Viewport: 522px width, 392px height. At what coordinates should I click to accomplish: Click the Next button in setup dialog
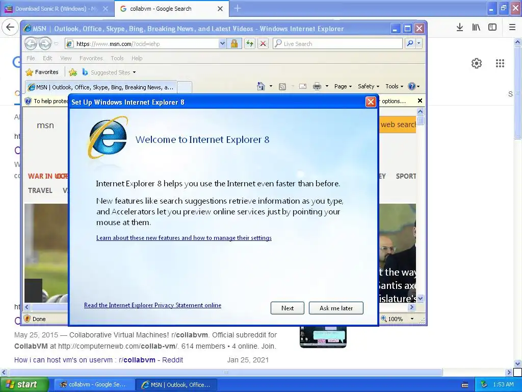pos(288,308)
